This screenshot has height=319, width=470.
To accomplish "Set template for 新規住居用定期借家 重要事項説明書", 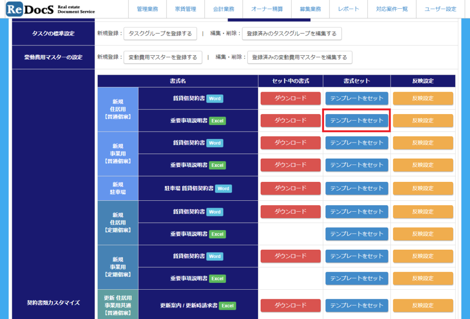I will (x=357, y=234).
